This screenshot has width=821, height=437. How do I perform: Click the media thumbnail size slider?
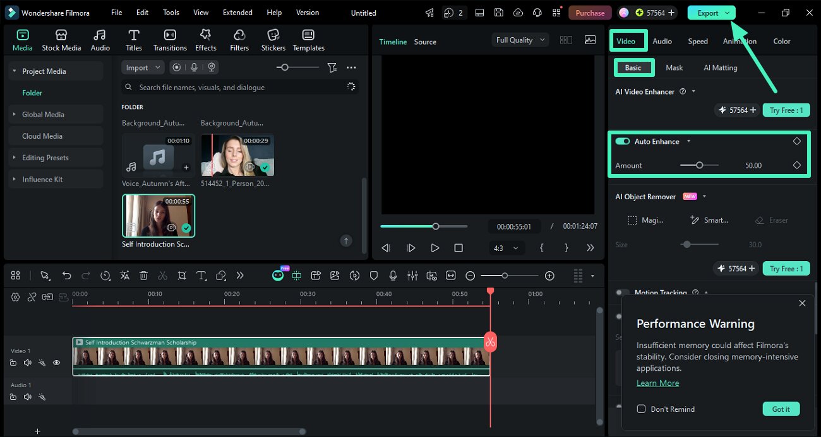coord(297,67)
